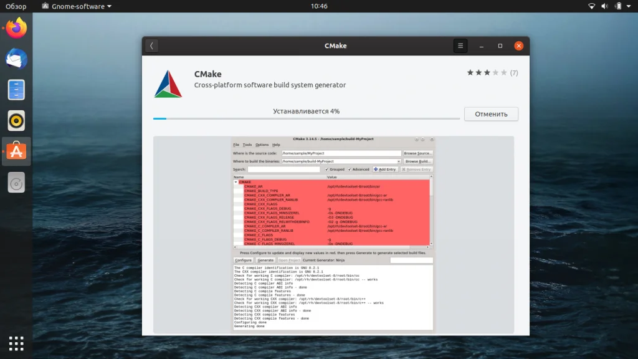The height and width of the screenshot is (359, 638).
Task: Click Ubuntu Software icon in dock
Action: pyautogui.click(x=16, y=151)
